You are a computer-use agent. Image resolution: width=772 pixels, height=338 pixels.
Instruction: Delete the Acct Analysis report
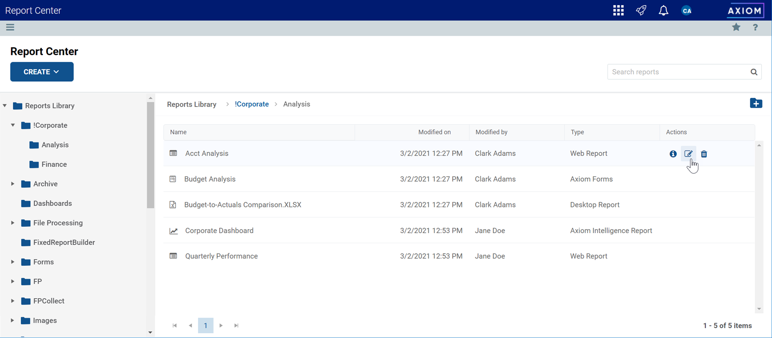pos(704,154)
